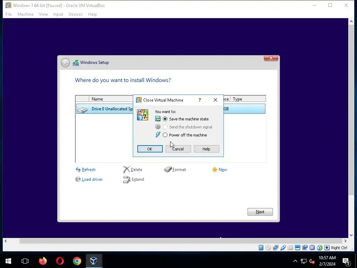
Task: Open the Help menu in VirtualBox
Action: (92, 14)
